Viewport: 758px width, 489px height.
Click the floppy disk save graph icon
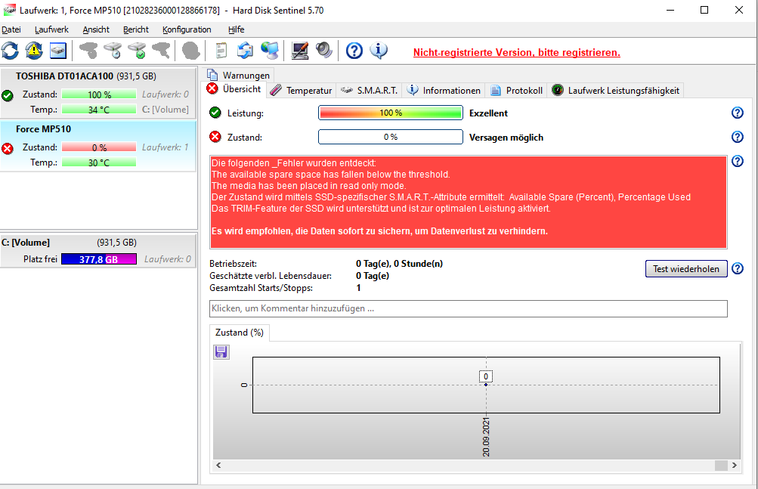tap(221, 352)
